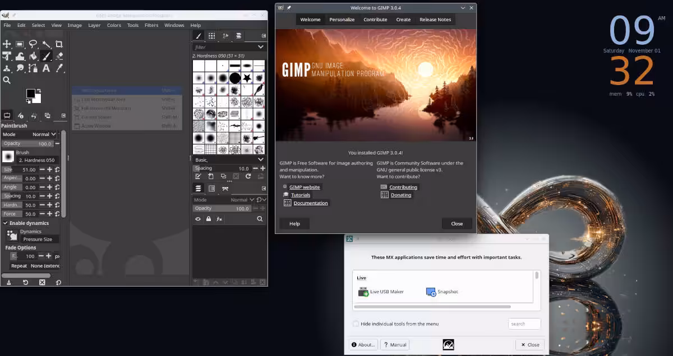Toggle the layer lock icon
This screenshot has height=356, width=673.
pyautogui.click(x=209, y=219)
